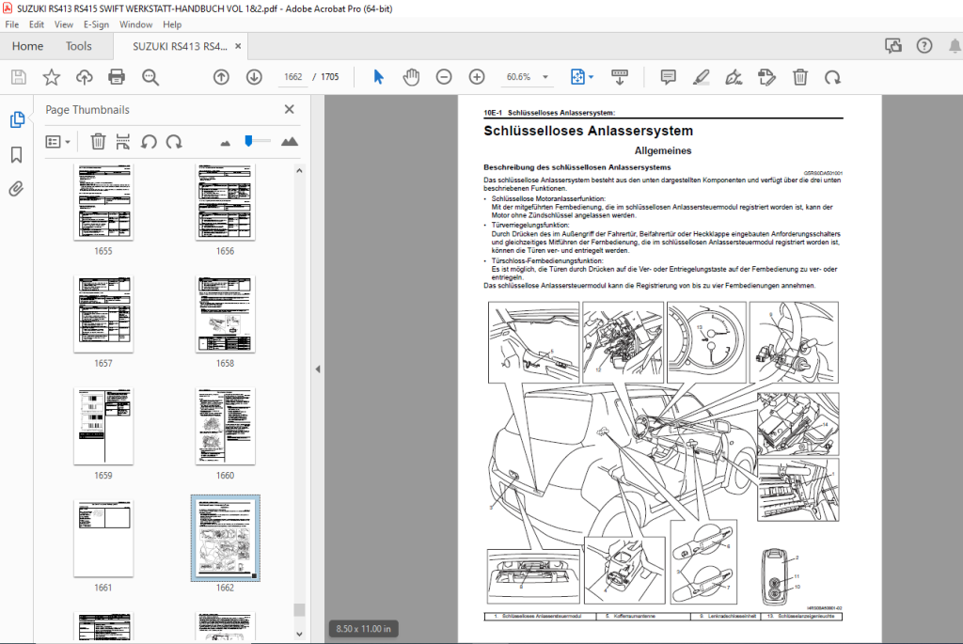Viewport: 963px width, 644px height.
Task: Click the Edit PDF stamp icon
Action: 767,77
